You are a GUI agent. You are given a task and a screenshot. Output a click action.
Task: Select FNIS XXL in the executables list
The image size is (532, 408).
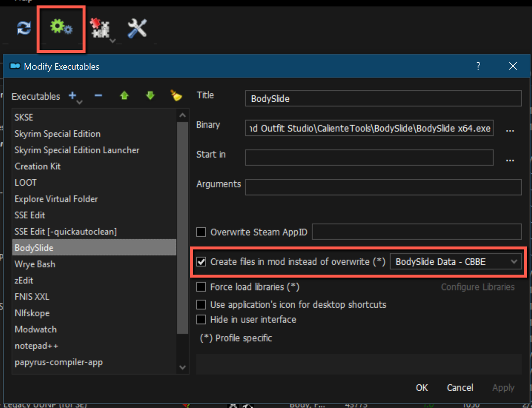(x=94, y=296)
